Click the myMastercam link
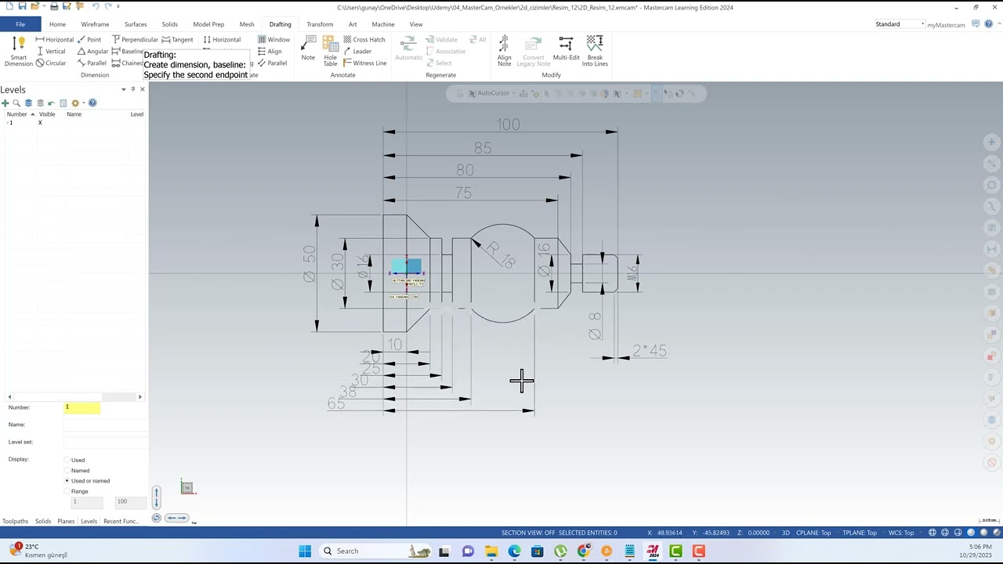The height and width of the screenshot is (564, 1003). (x=946, y=24)
